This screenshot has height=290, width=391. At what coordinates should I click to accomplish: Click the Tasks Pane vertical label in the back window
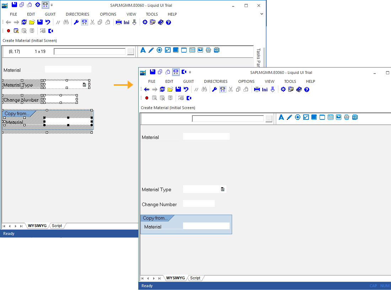coord(258,58)
